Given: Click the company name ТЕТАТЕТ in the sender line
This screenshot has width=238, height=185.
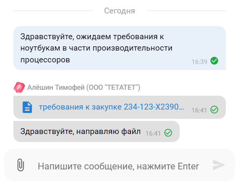Looking at the screenshot, I should pos(121,88).
